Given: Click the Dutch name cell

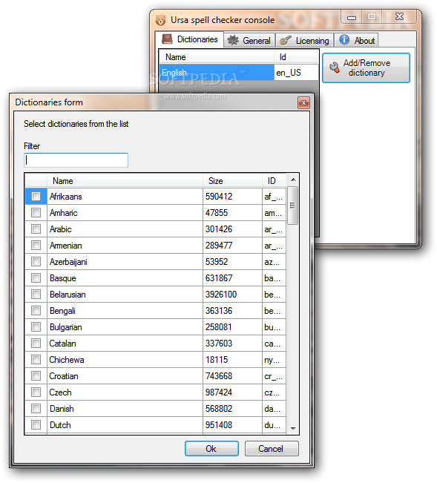Looking at the screenshot, I should [x=125, y=425].
